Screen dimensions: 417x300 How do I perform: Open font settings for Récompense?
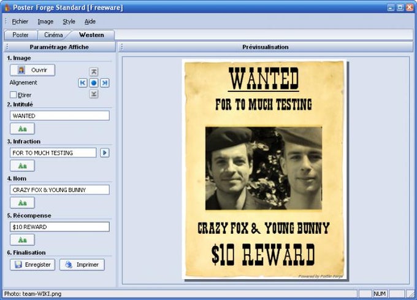[x=22, y=240]
